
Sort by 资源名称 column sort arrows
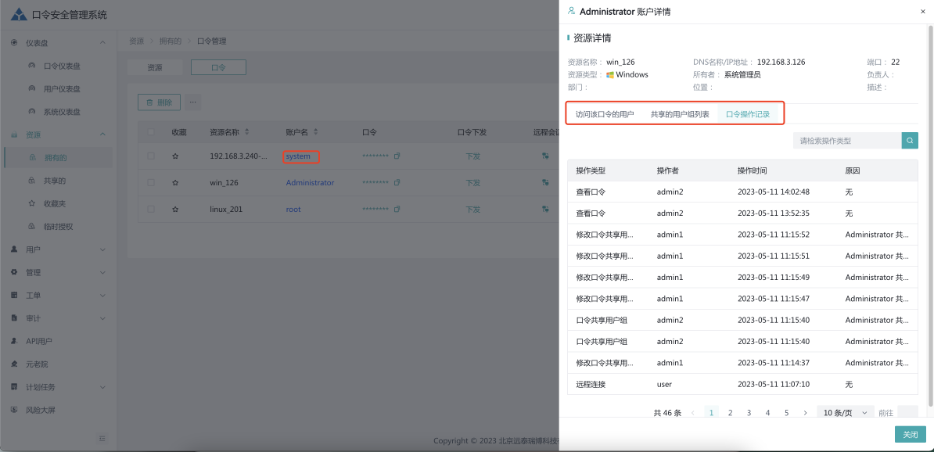point(247,132)
